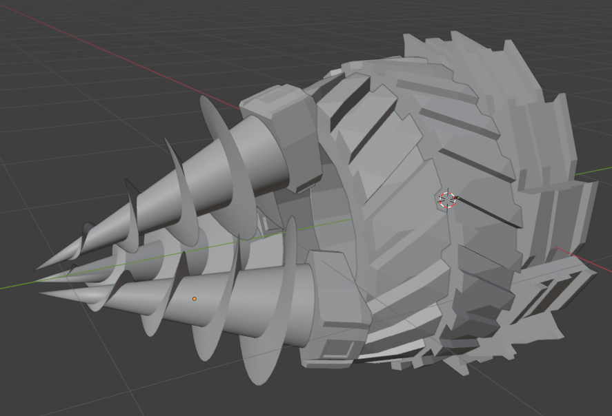Click the pointed tip of the topmost drill
Screen dimensions: 612x416
[x=39, y=267]
